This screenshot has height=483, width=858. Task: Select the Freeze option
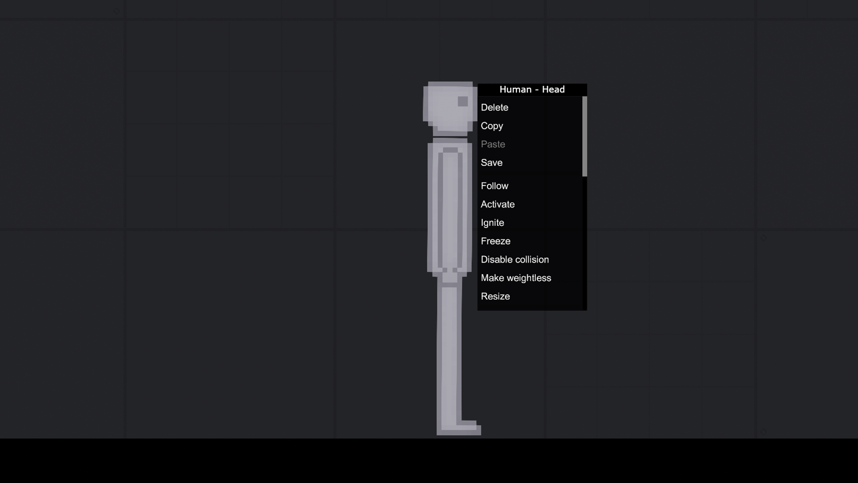[x=530, y=241]
